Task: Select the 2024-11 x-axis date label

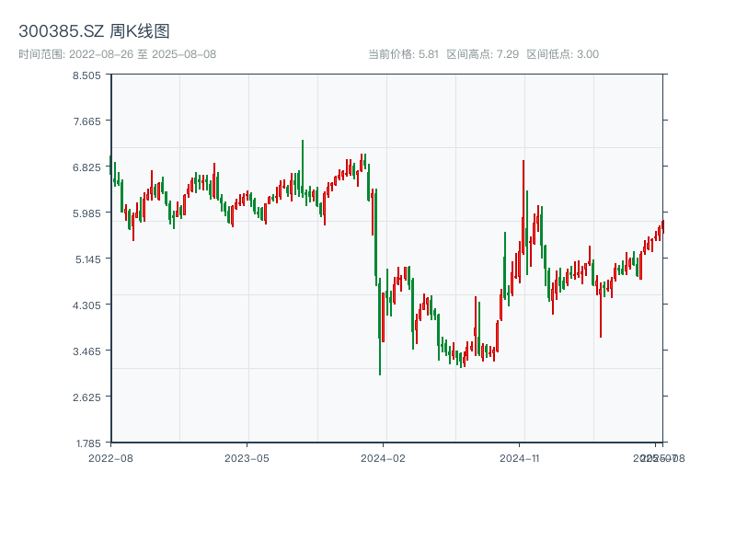Action: point(520,457)
